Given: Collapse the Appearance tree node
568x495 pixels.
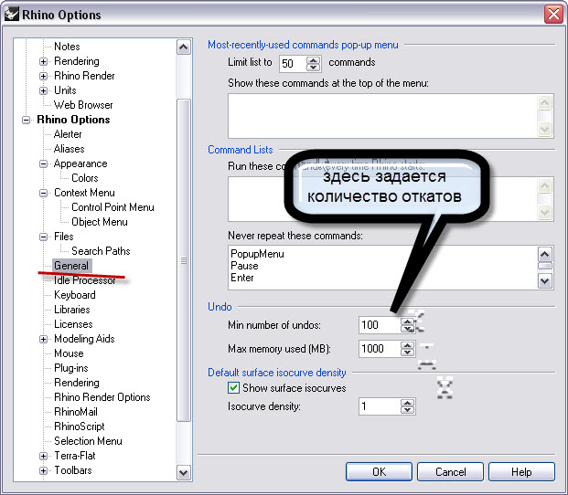Looking at the screenshot, I should (44, 163).
